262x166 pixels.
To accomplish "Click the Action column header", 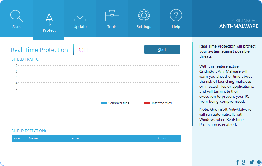I will coord(162,138).
